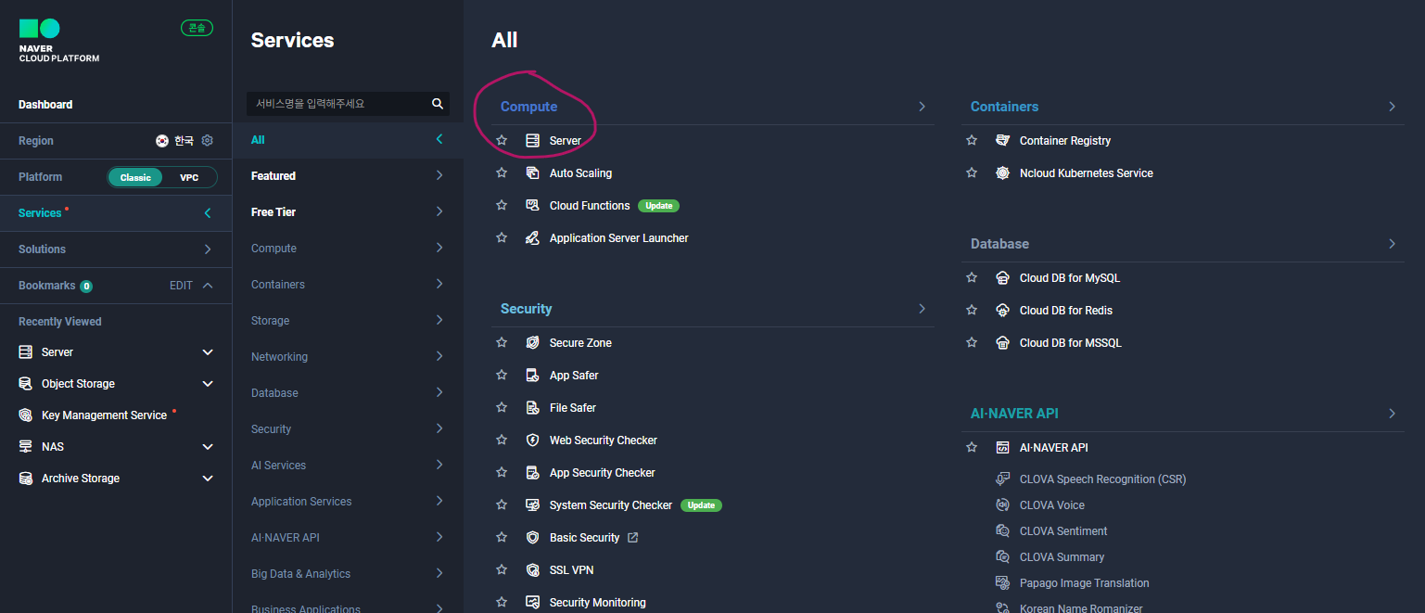This screenshot has width=1425, height=613.
Task: Click the Ncloud Kubernetes Service icon
Action: 1002,173
